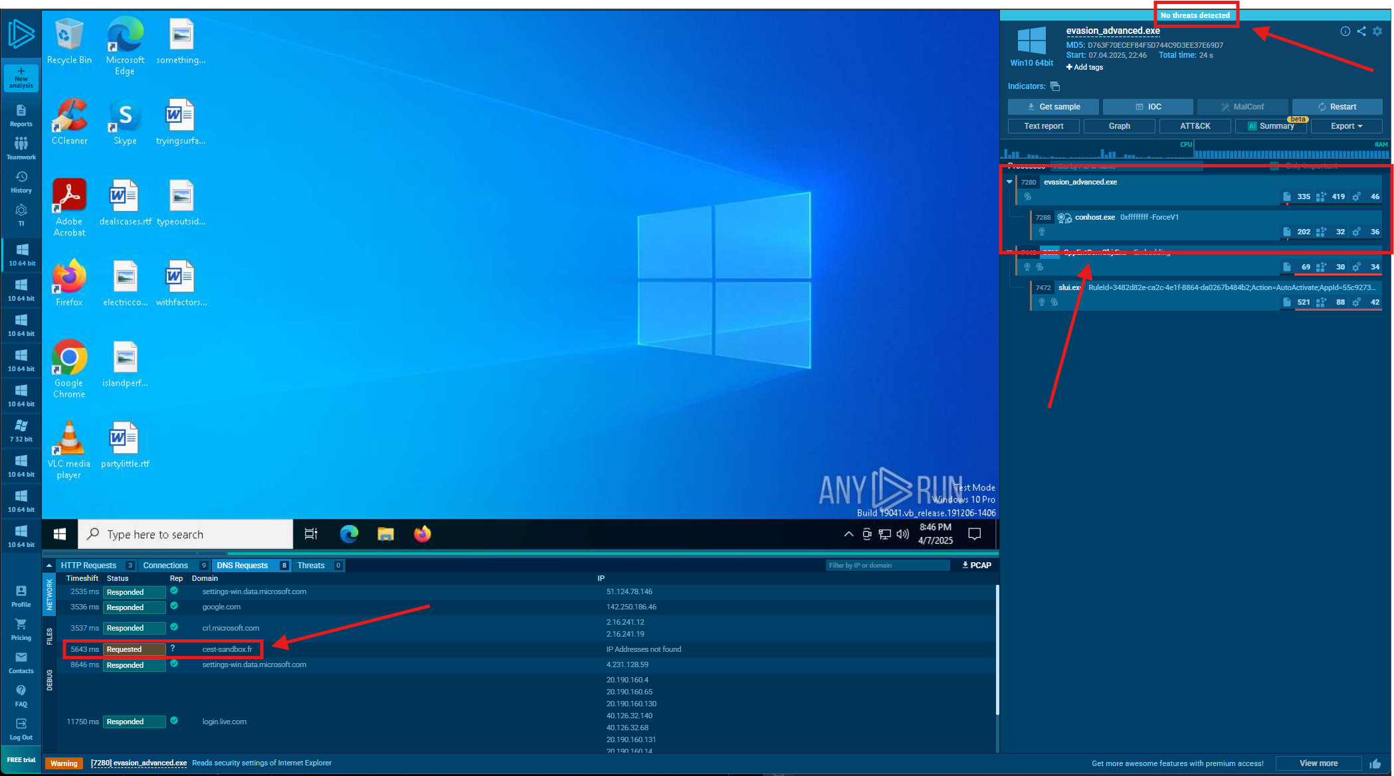Screen dimensions: 1394x776
Task: Open Profile in the sidebar
Action: click(x=21, y=596)
